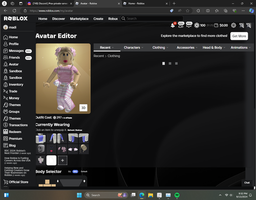Open the RDC 2024 blog post link

(17, 152)
